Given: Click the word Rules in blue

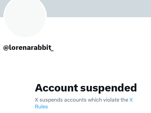Looking at the screenshot, I should pyautogui.click(x=41, y=107).
